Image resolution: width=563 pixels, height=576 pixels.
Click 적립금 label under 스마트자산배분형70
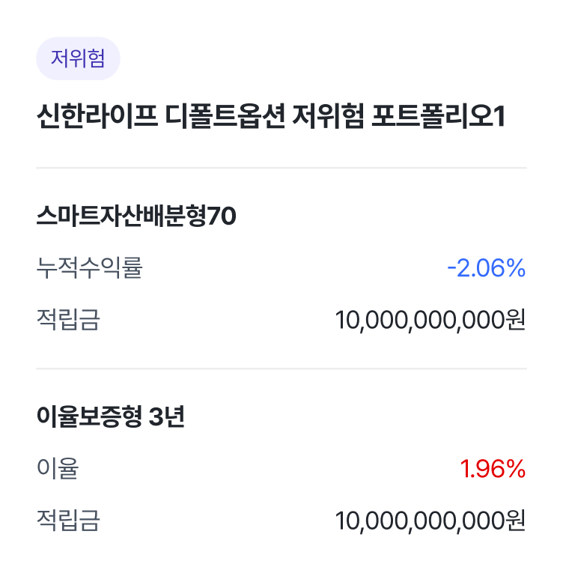[68, 320]
